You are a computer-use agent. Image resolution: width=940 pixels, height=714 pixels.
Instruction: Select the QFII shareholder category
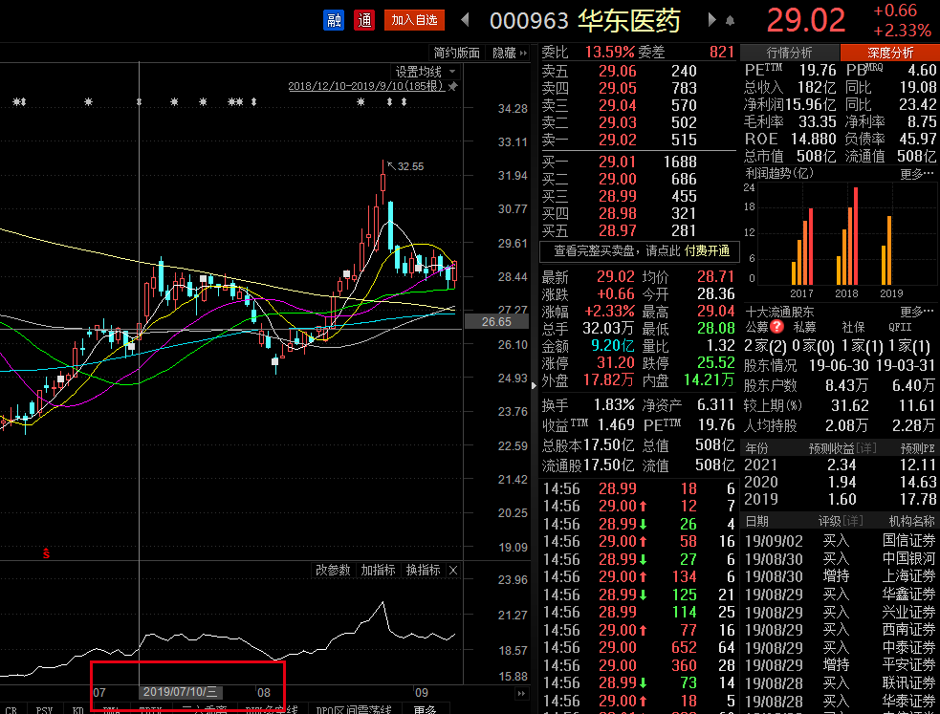pyautogui.click(x=900, y=327)
